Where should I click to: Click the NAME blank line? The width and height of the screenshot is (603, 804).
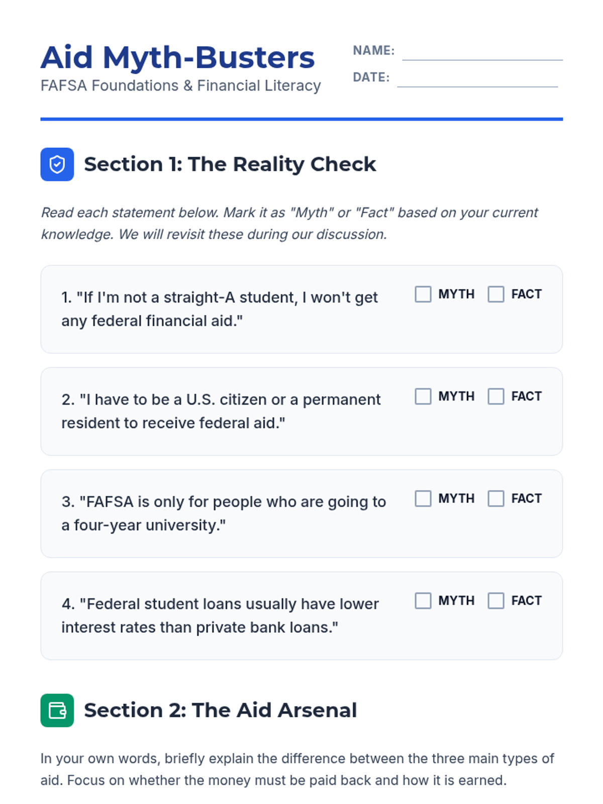[x=482, y=54]
